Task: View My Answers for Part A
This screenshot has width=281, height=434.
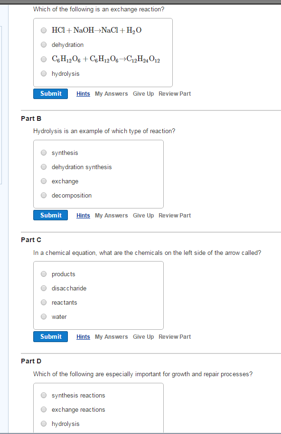Action: point(111,93)
